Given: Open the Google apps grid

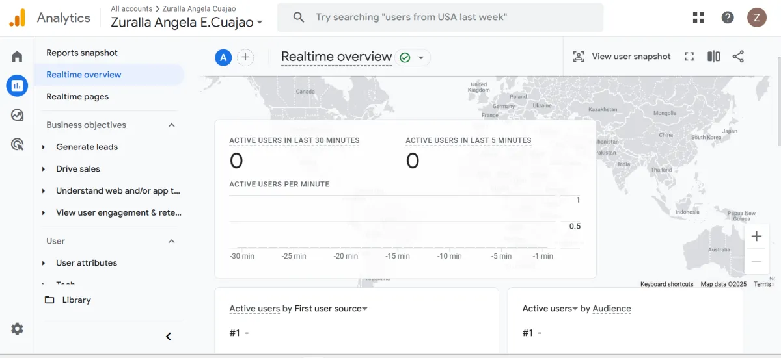Looking at the screenshot, I should (699, 18).
